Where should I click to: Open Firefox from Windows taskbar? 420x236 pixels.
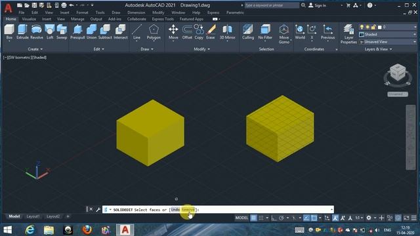87,230
